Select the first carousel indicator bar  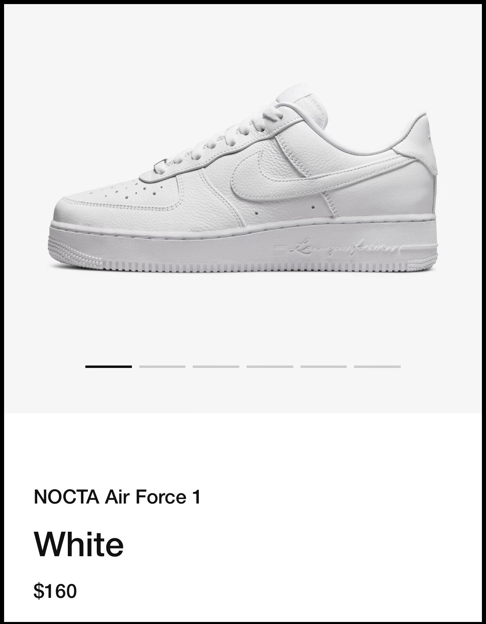(109, 367)
